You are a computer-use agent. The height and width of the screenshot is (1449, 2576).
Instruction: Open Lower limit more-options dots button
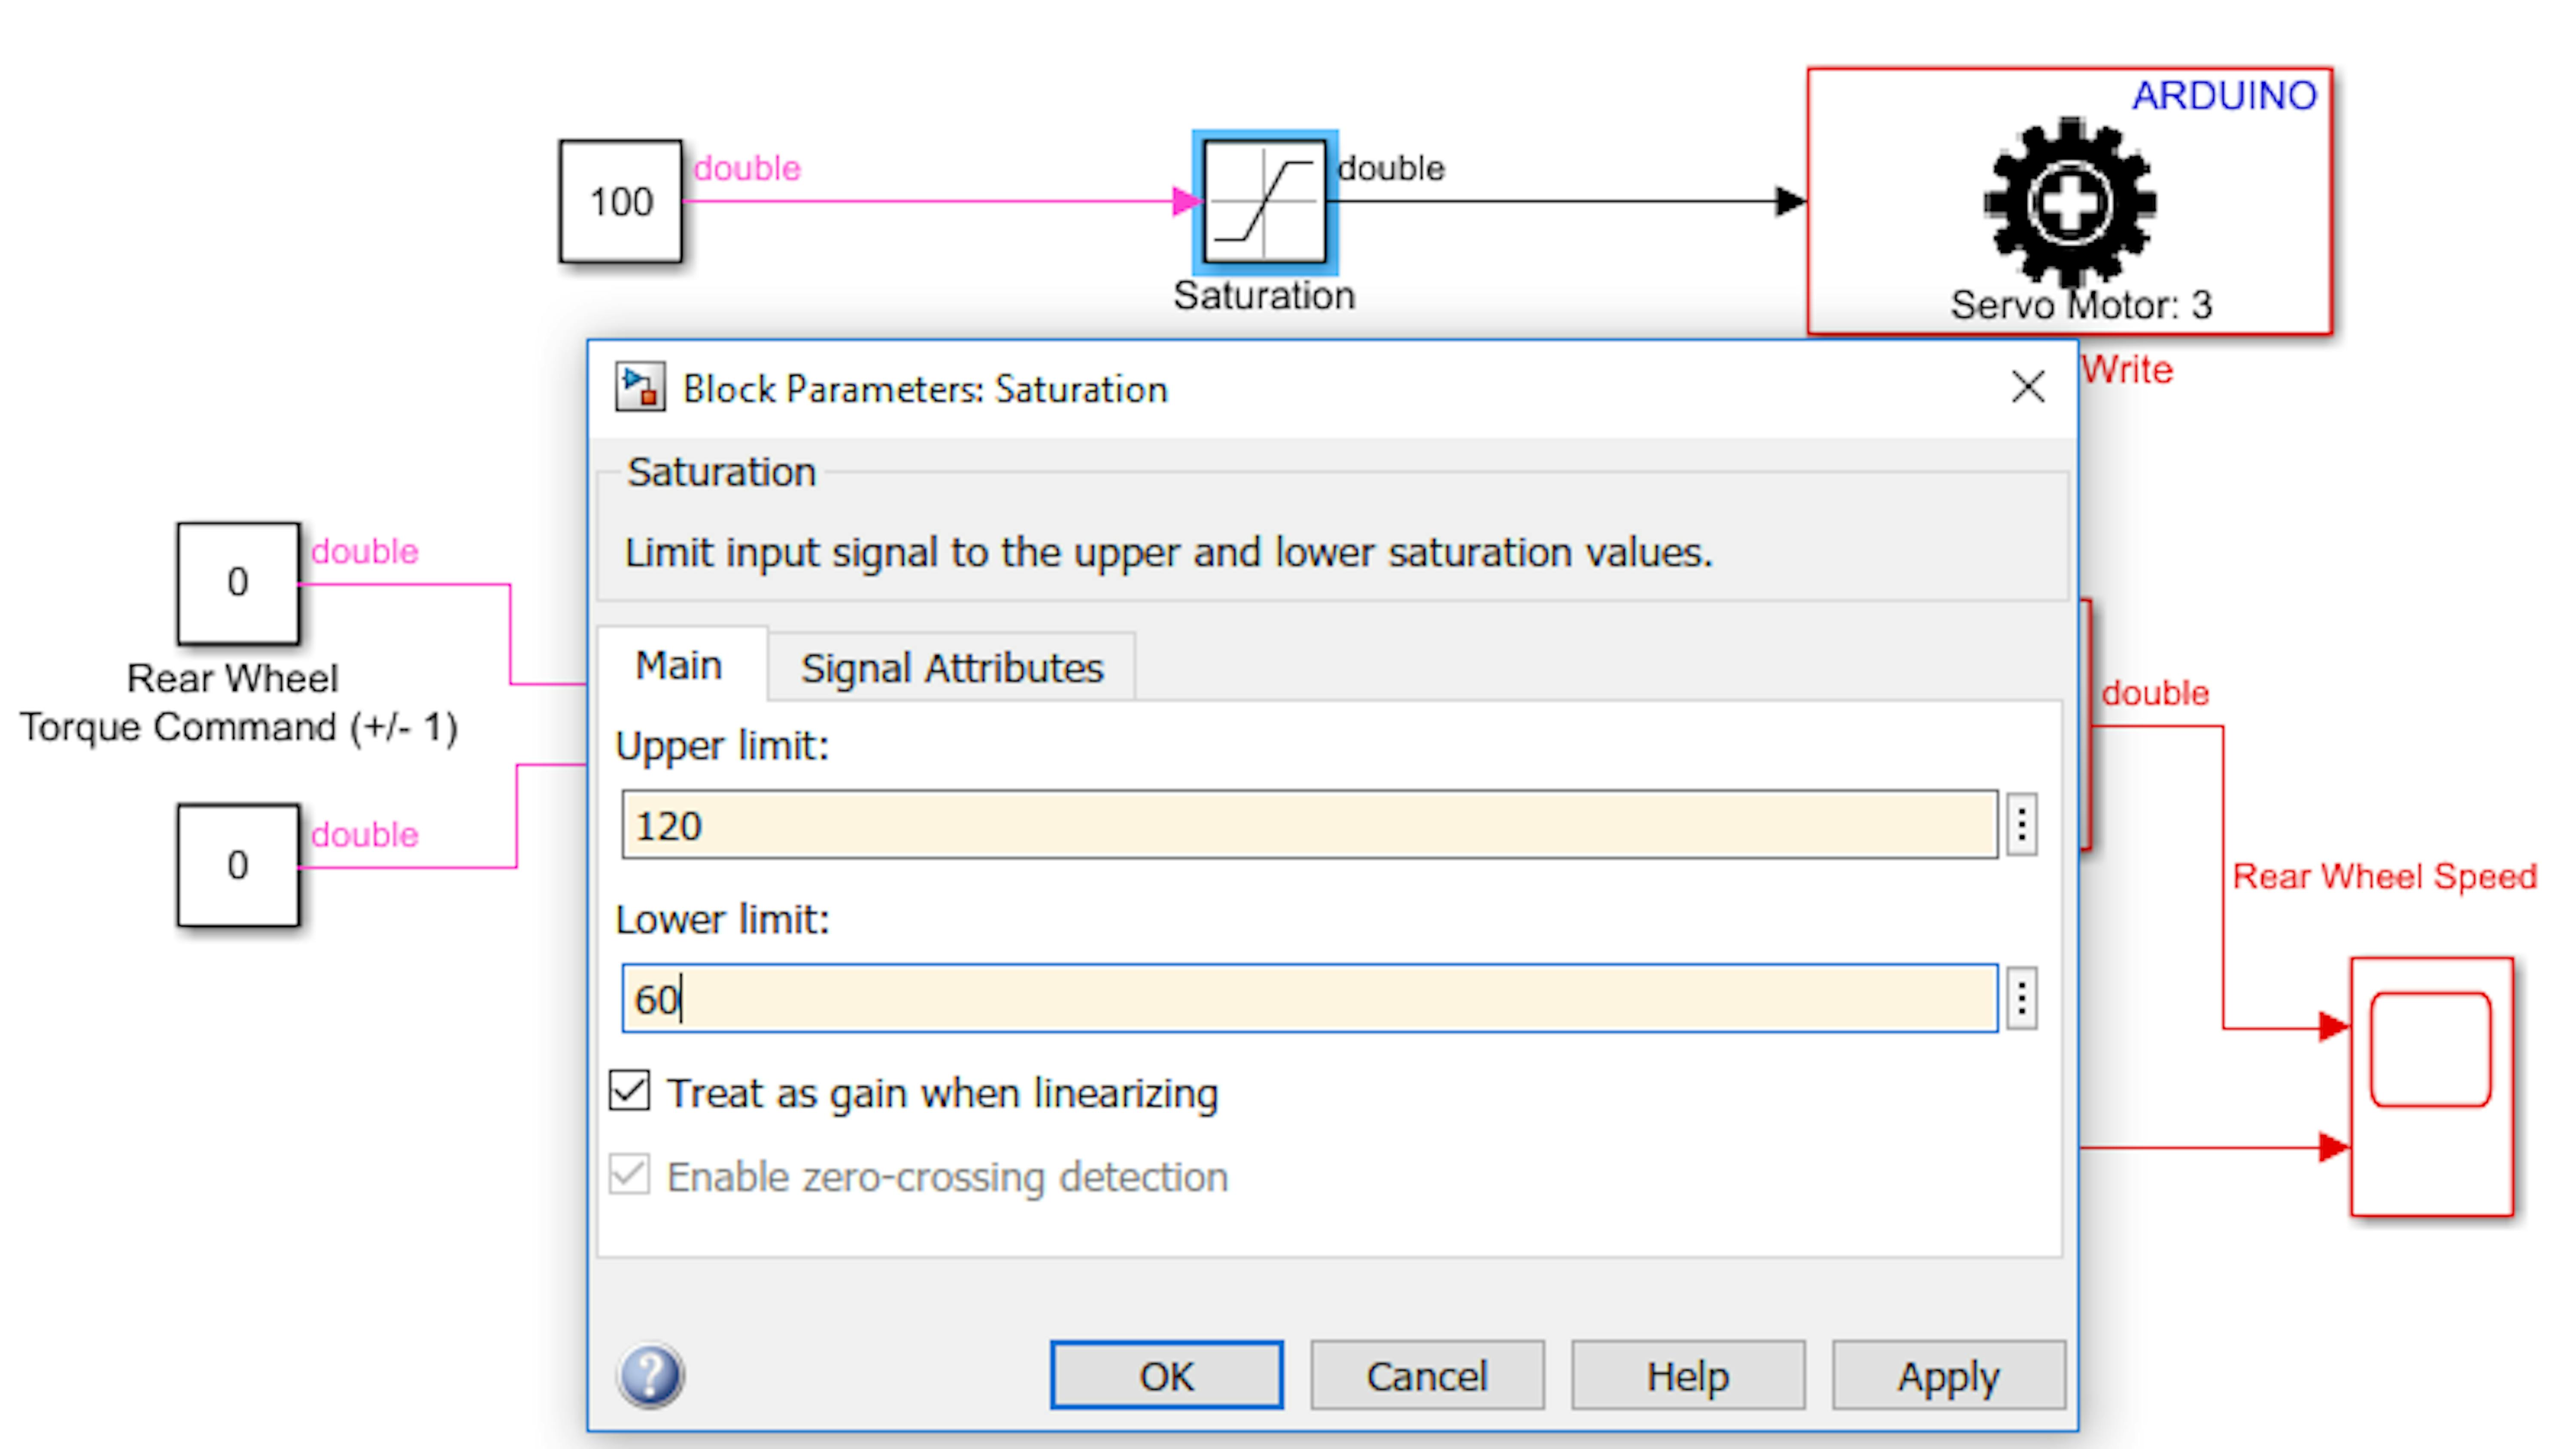[x=2022, y=998]
